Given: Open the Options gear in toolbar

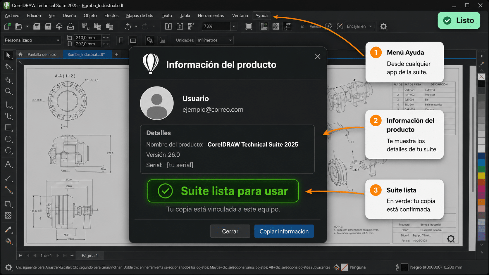Looking at the screenshot, I should coord(383,26).
